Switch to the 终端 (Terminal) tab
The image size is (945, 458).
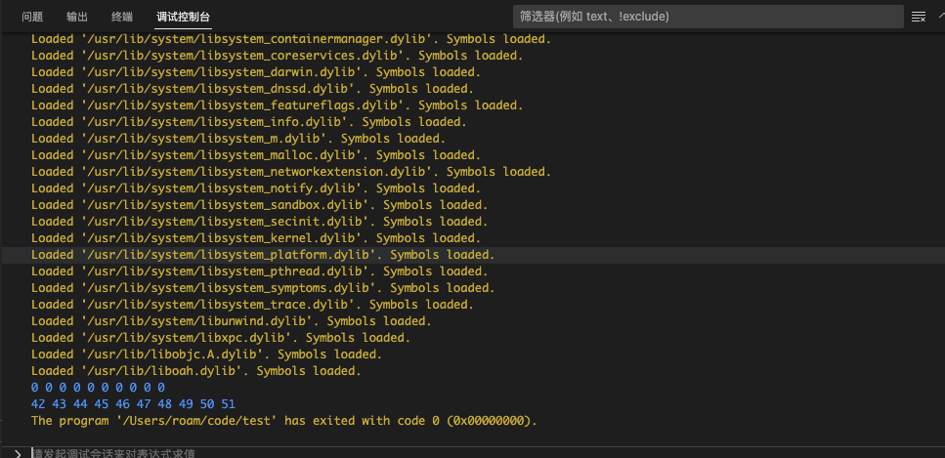[122, 17]
